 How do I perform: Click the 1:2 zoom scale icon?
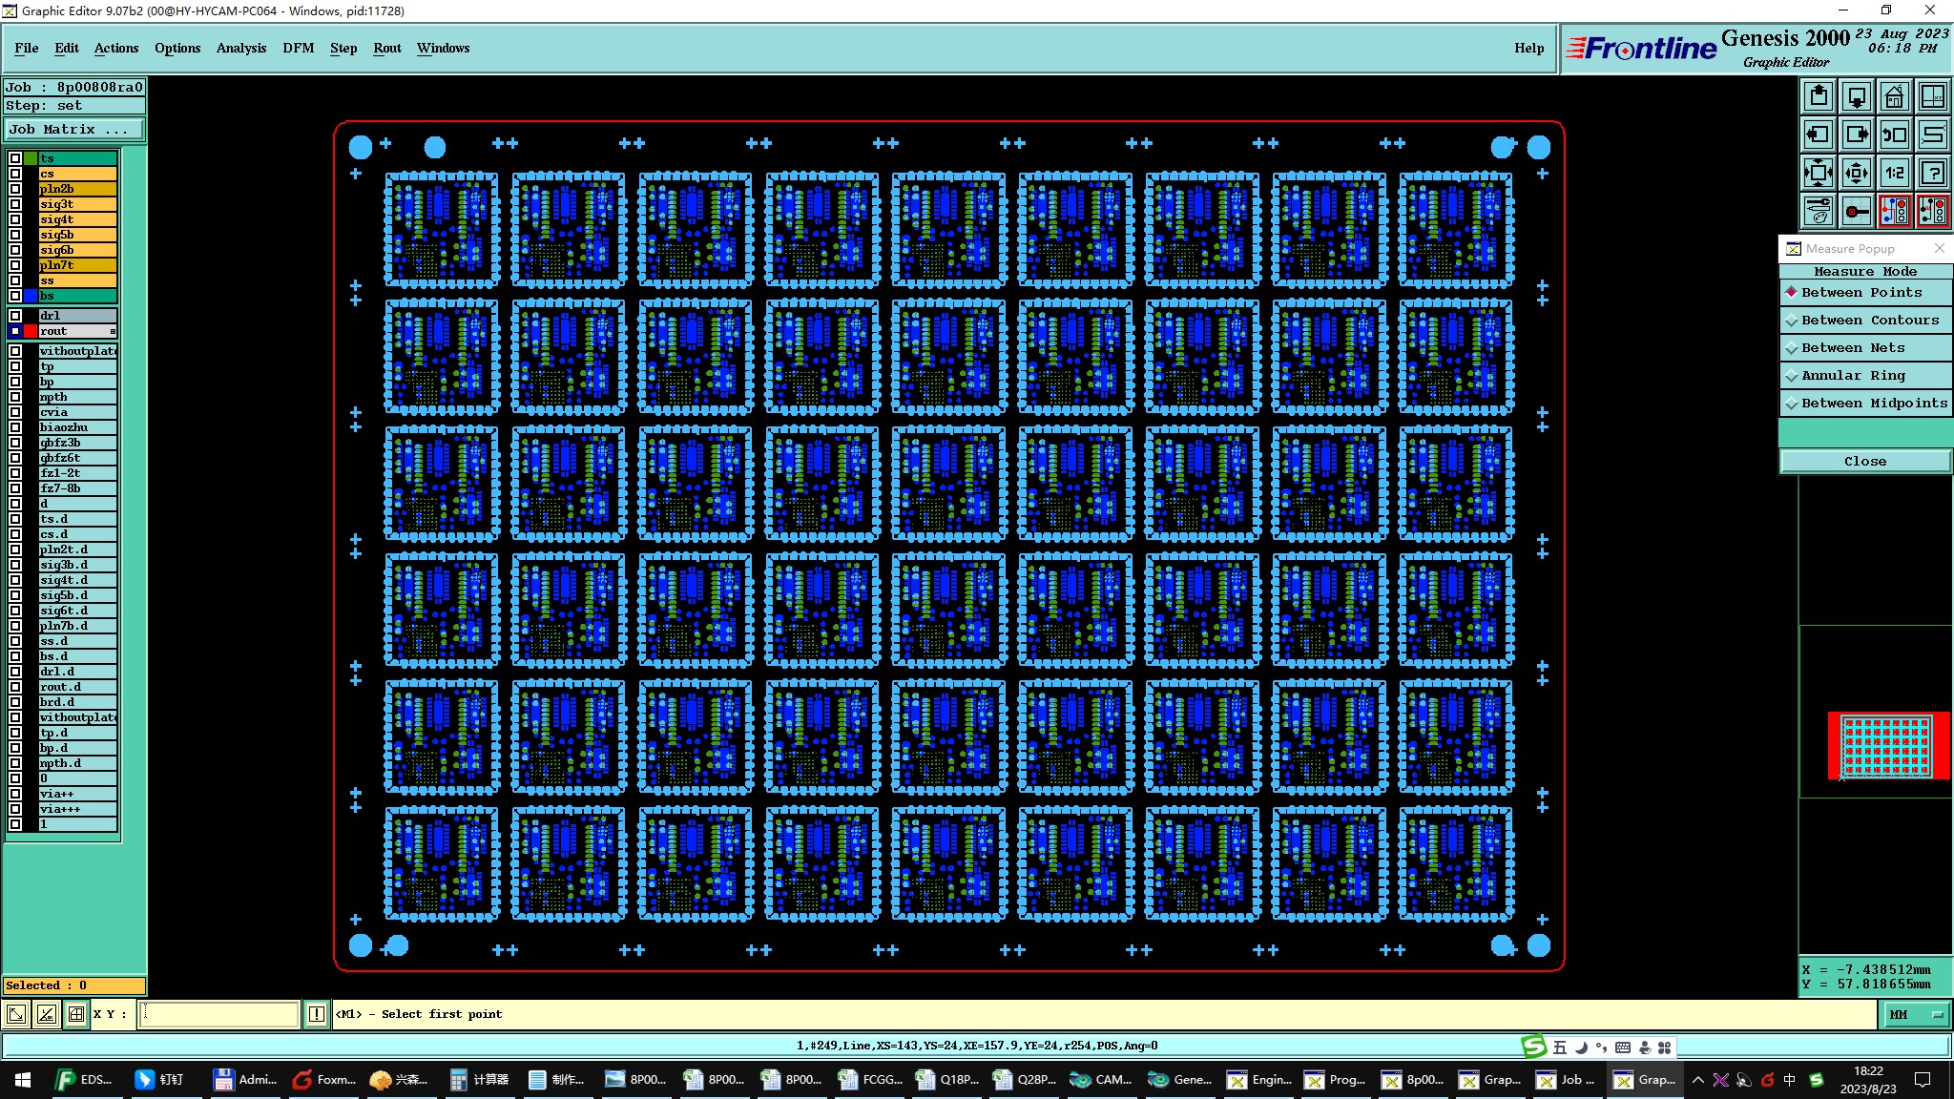tap(1894, 173)
